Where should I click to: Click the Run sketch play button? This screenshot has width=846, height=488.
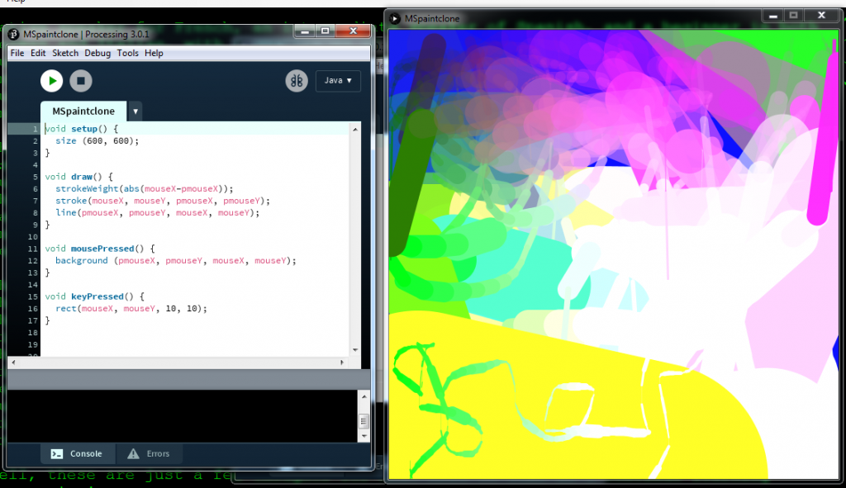pos(51,81)
